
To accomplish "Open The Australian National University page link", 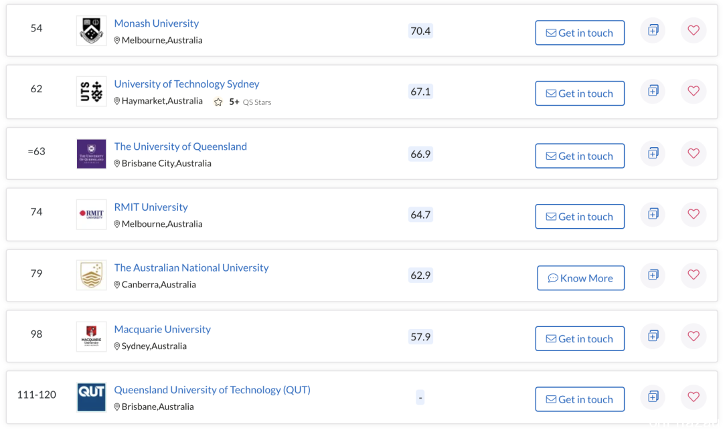I will click(191, 268).
